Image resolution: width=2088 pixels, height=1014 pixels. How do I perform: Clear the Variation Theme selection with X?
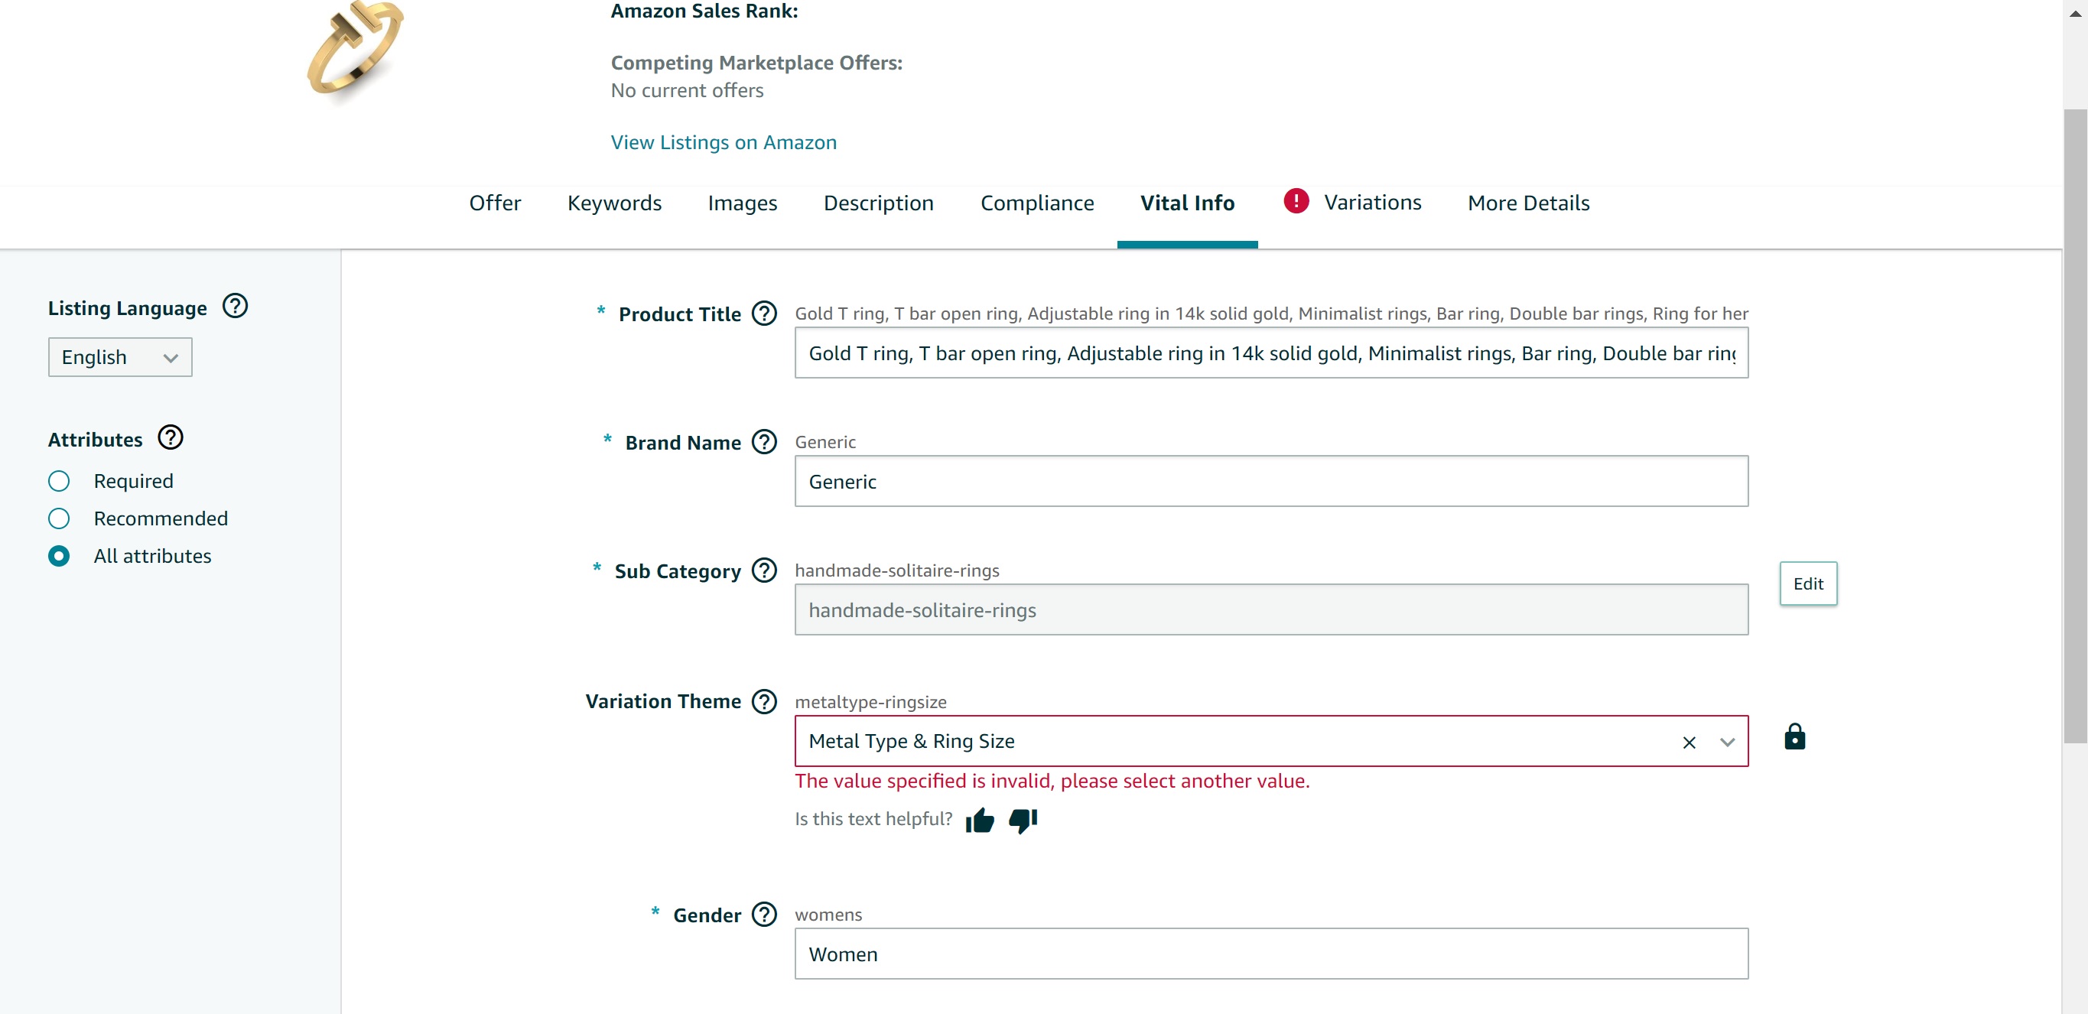pyautogui.click(x=1690, y=743)
